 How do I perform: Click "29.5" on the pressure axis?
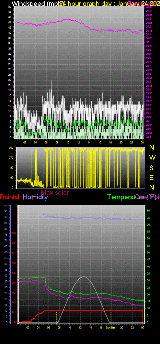[148, 82]
